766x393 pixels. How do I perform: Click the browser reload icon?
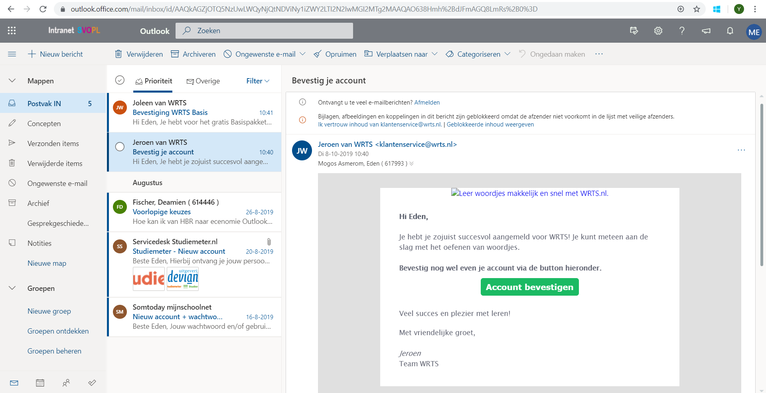[x=43, y=9]
